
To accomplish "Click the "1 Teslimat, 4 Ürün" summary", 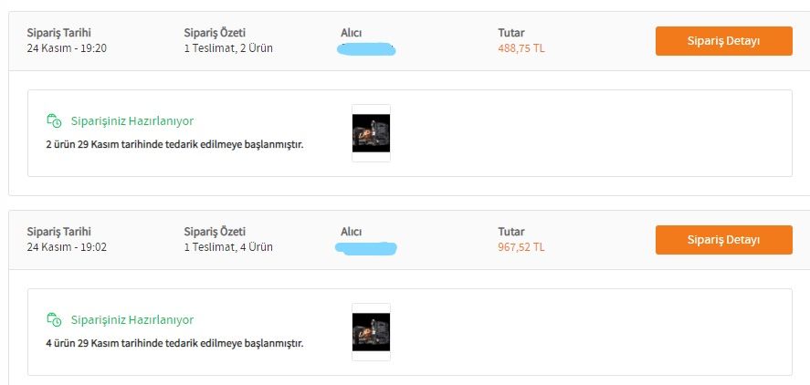I will tap(227, 247).
